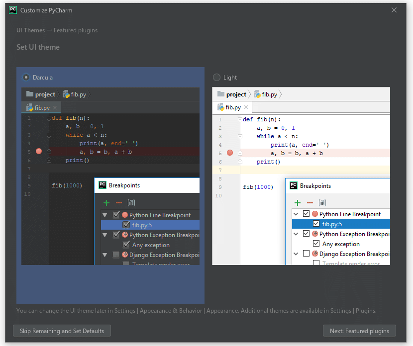Toggle Python Line Breakpoint checkbox in Light preview
This screenshot has width=413, height=346.
pos(306,214)
